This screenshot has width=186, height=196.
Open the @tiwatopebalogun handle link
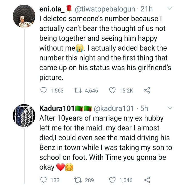[x=105, y=9]
